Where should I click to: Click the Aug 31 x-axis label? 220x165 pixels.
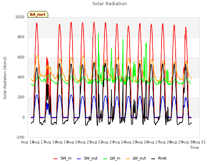[199, 142]
